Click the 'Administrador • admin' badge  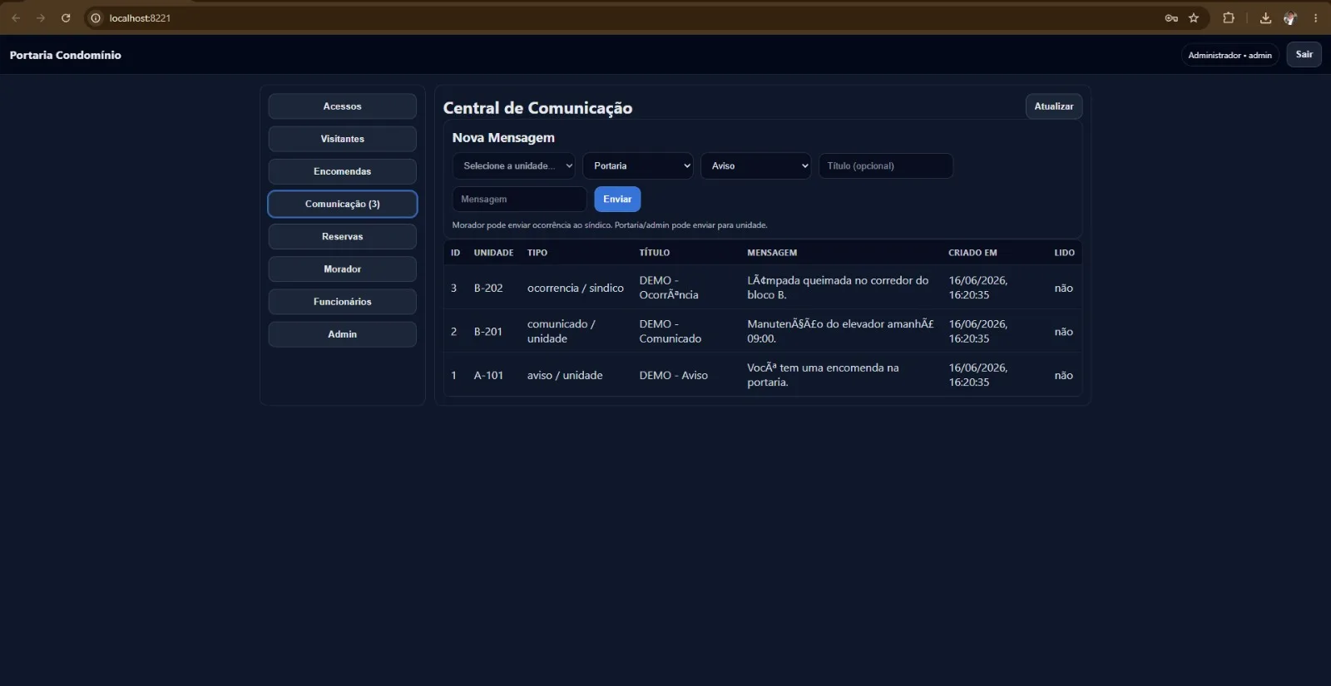click(1230, 55)
